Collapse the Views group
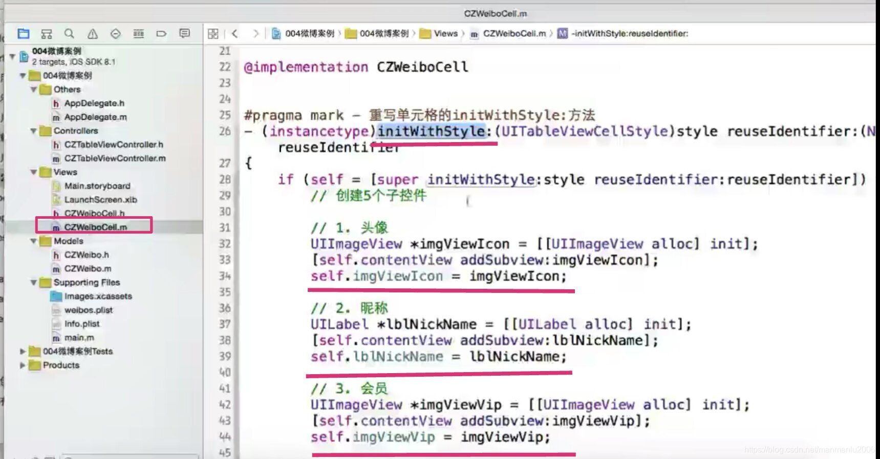 click(33, 172)
